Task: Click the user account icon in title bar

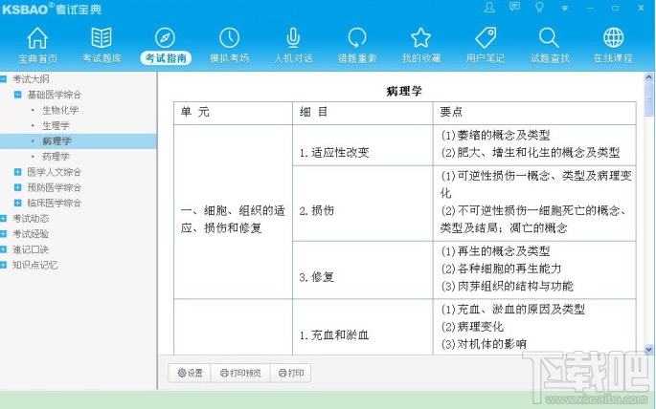Action: pyautogui.click(x=489, y=7)
